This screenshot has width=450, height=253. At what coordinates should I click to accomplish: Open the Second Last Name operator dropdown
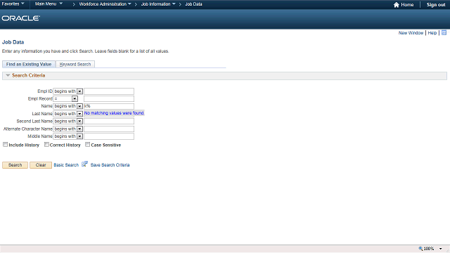pyautogui.click(x=68, y=121)
